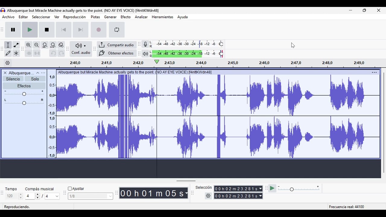Toggle the loop playback button
The image size is (386, 217).
117,30
